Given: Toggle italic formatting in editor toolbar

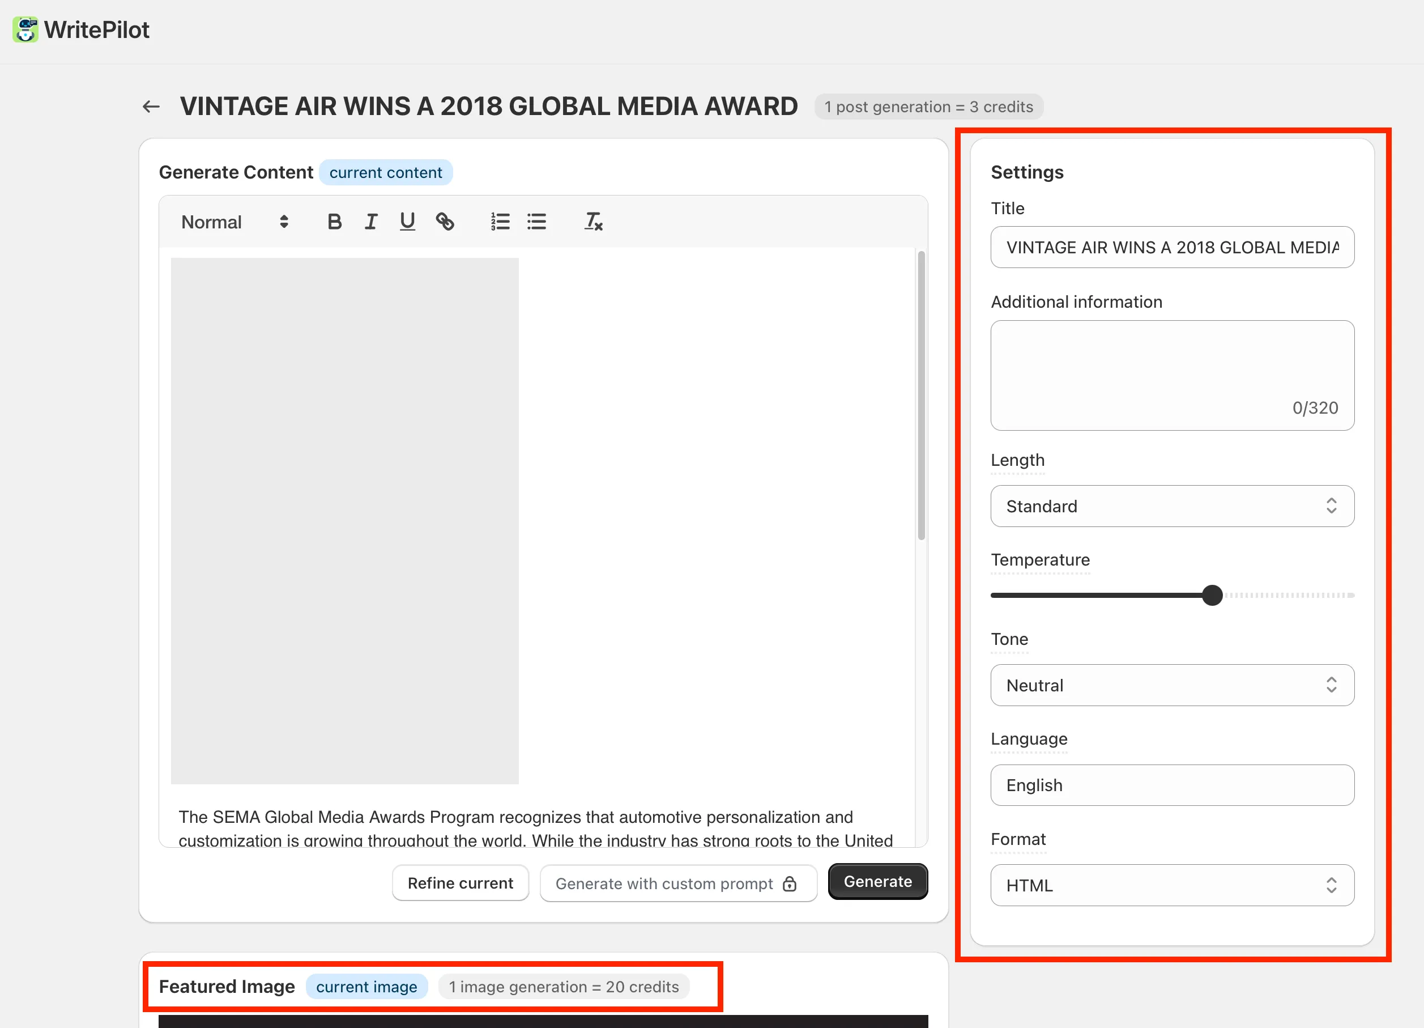Looking at the screenshot, I should tap(371, 222).
